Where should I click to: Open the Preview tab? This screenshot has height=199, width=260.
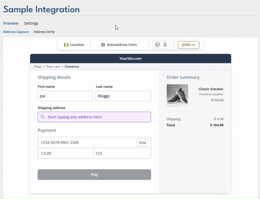(x=11, y=23)
